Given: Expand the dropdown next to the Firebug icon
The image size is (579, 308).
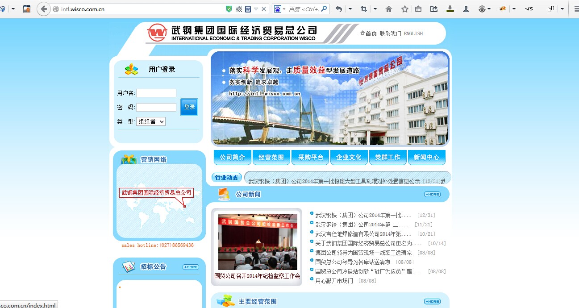Looking at the screenshot, I should [514, 9].
